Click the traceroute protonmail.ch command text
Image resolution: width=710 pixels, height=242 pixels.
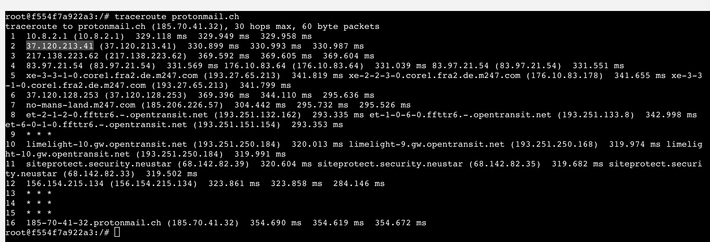(x=177, y=16)
